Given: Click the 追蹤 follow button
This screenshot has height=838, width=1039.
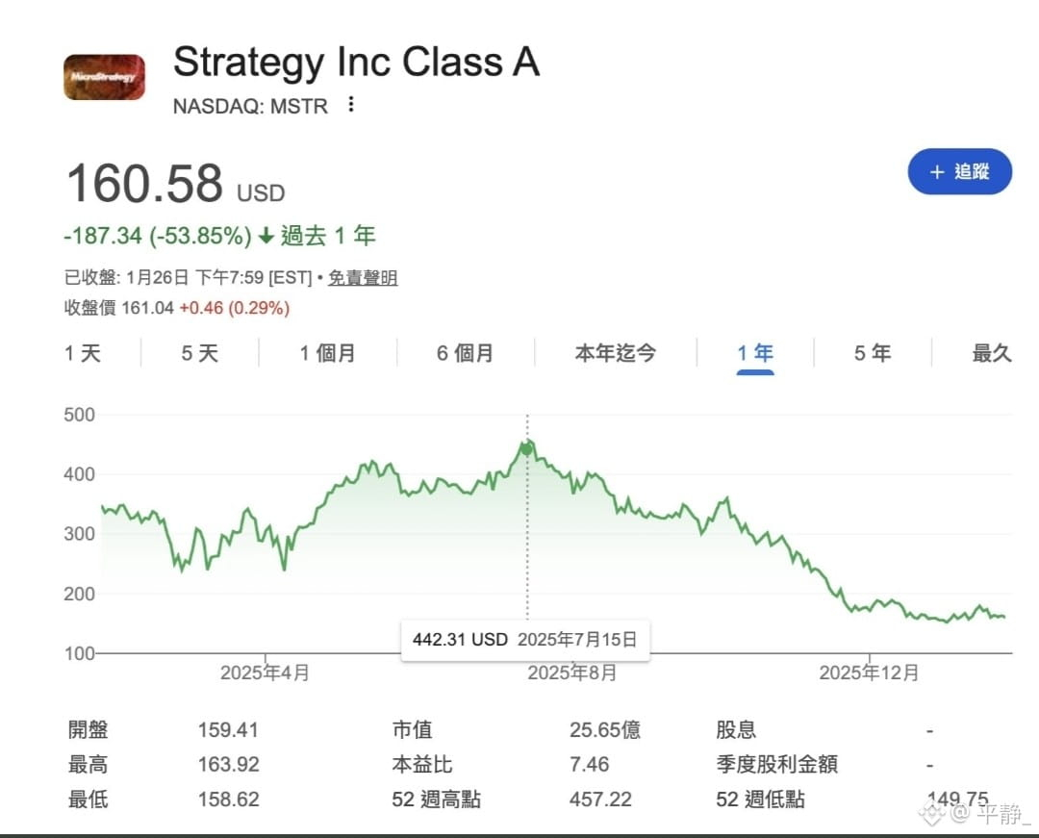Looking at the screenshot, I should coord(959,172).
